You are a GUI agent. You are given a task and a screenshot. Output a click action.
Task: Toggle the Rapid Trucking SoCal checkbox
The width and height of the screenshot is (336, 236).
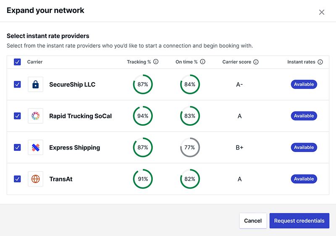[x=17, y=116]
